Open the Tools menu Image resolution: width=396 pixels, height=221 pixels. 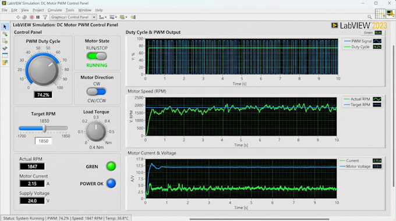coord(70,10)
